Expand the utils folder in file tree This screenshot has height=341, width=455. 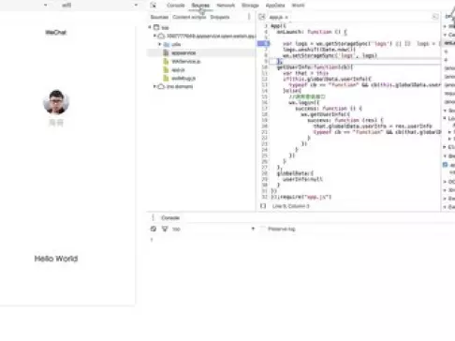click(x=160, y=44)
